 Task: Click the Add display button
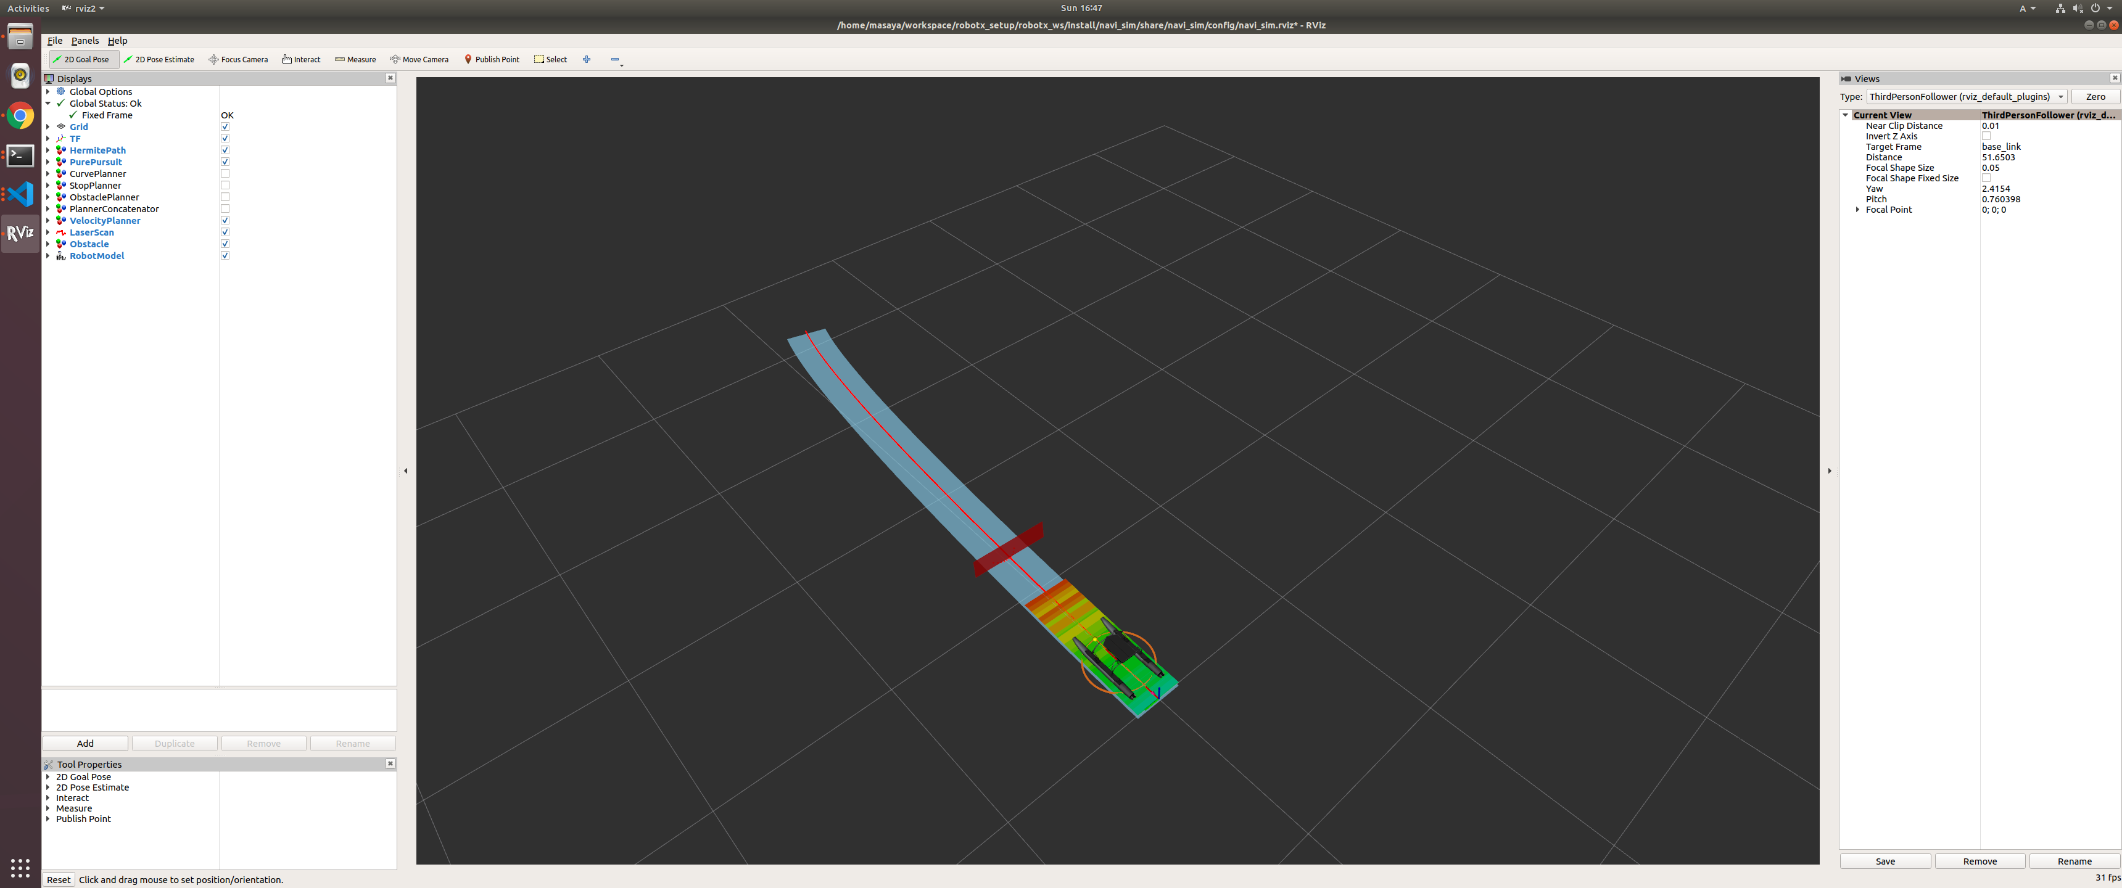85,743
